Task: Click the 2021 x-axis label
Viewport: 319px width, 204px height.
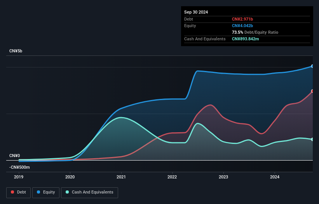Action: pyautogui.click(x=121, y=177)
